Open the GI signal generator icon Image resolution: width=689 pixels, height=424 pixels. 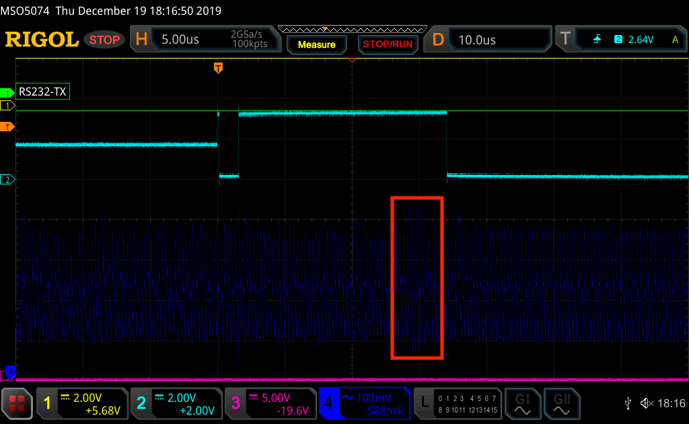point(522,403)
